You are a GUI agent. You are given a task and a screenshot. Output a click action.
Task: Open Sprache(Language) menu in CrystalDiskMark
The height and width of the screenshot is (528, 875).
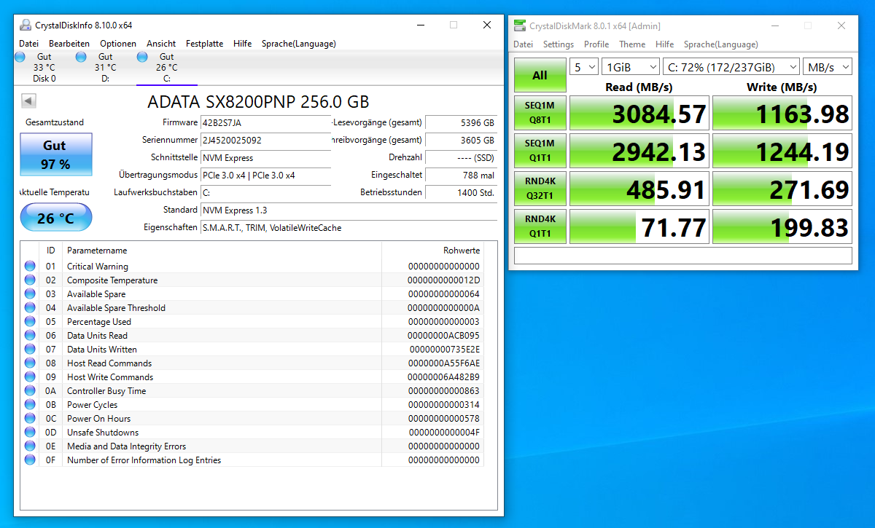(x=721, y=44)
